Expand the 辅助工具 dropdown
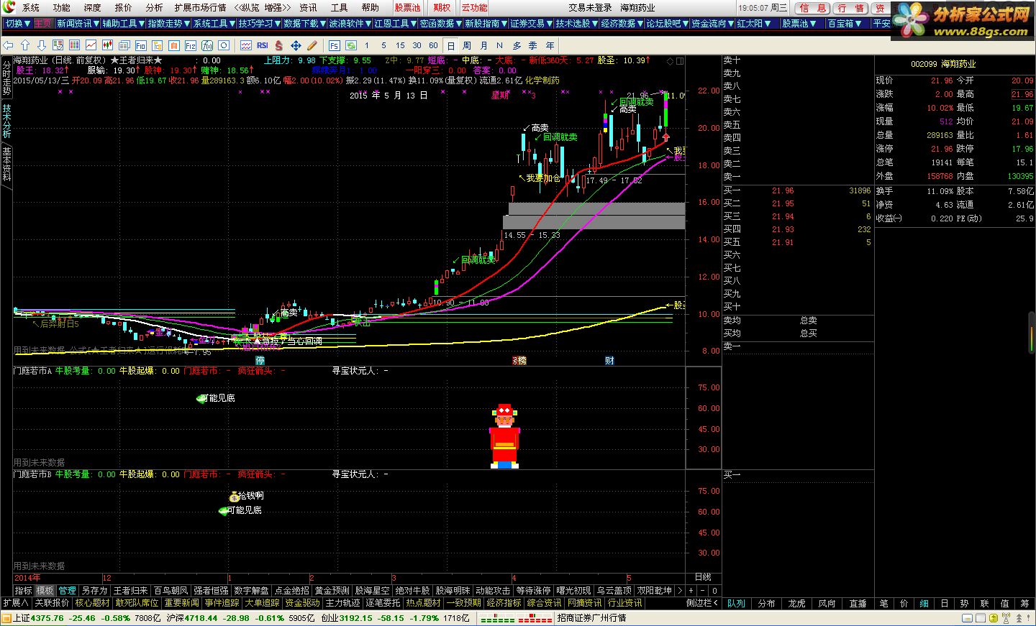The width and height of the screenshot is (1036, 626). click(122, 24)
